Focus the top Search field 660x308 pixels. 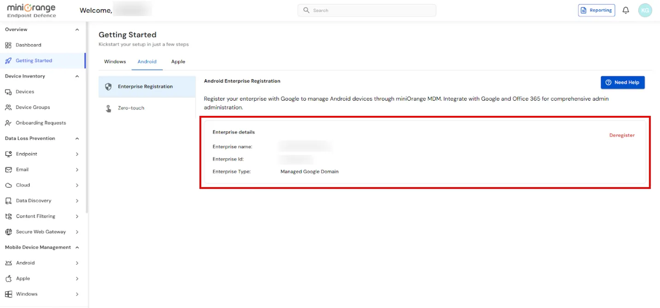(367, 10)
